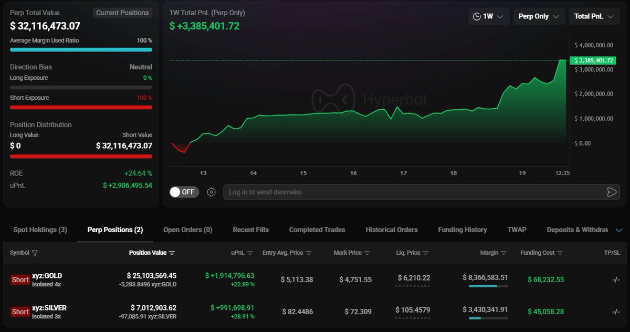Sort by Margin column icon

504,253
